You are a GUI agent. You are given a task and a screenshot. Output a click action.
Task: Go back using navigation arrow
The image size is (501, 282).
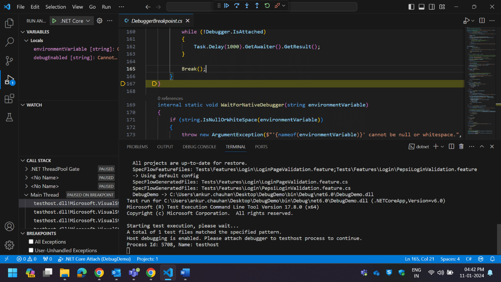148,7
